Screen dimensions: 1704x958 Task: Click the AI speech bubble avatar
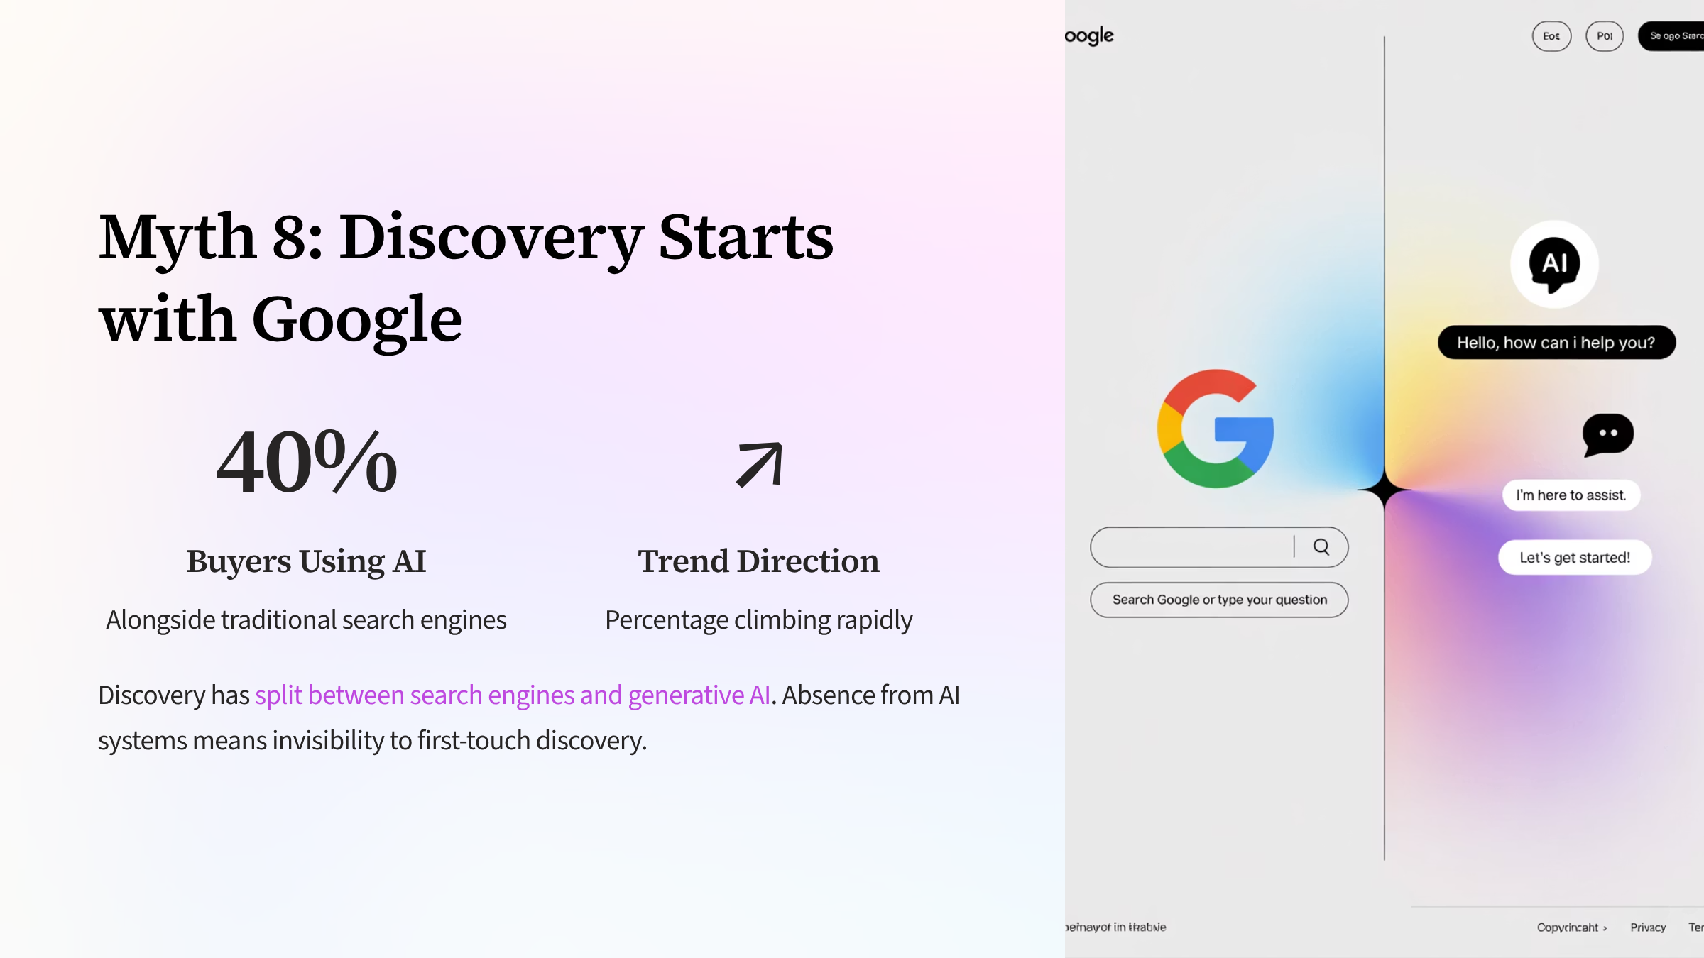(1554, 265)
